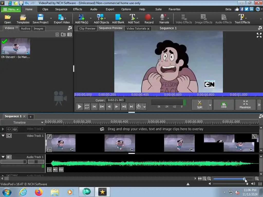Open the Templates tool
Viewport: 263px width, 197px height.
pyautogui.click(x=23, y=19)
